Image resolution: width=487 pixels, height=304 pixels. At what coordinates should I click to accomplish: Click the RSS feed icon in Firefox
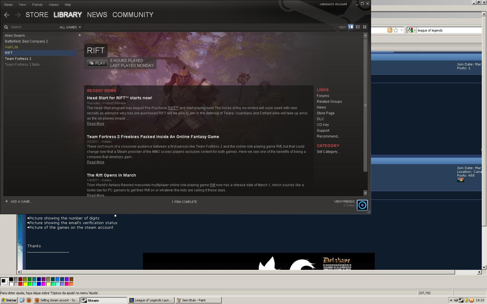(390, 30)
